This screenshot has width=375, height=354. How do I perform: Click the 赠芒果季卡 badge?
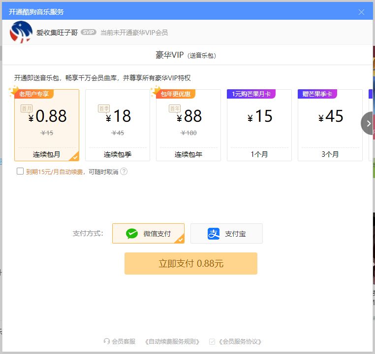click(317, 94)
